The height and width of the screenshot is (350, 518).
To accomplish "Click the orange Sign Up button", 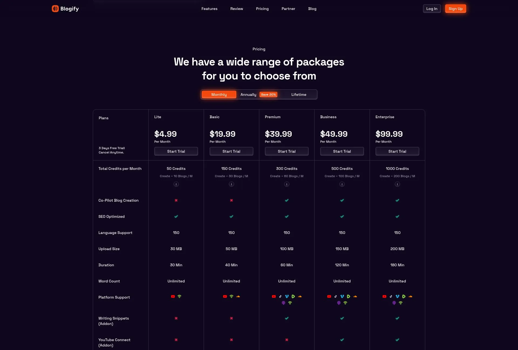I will pos(455,8).
